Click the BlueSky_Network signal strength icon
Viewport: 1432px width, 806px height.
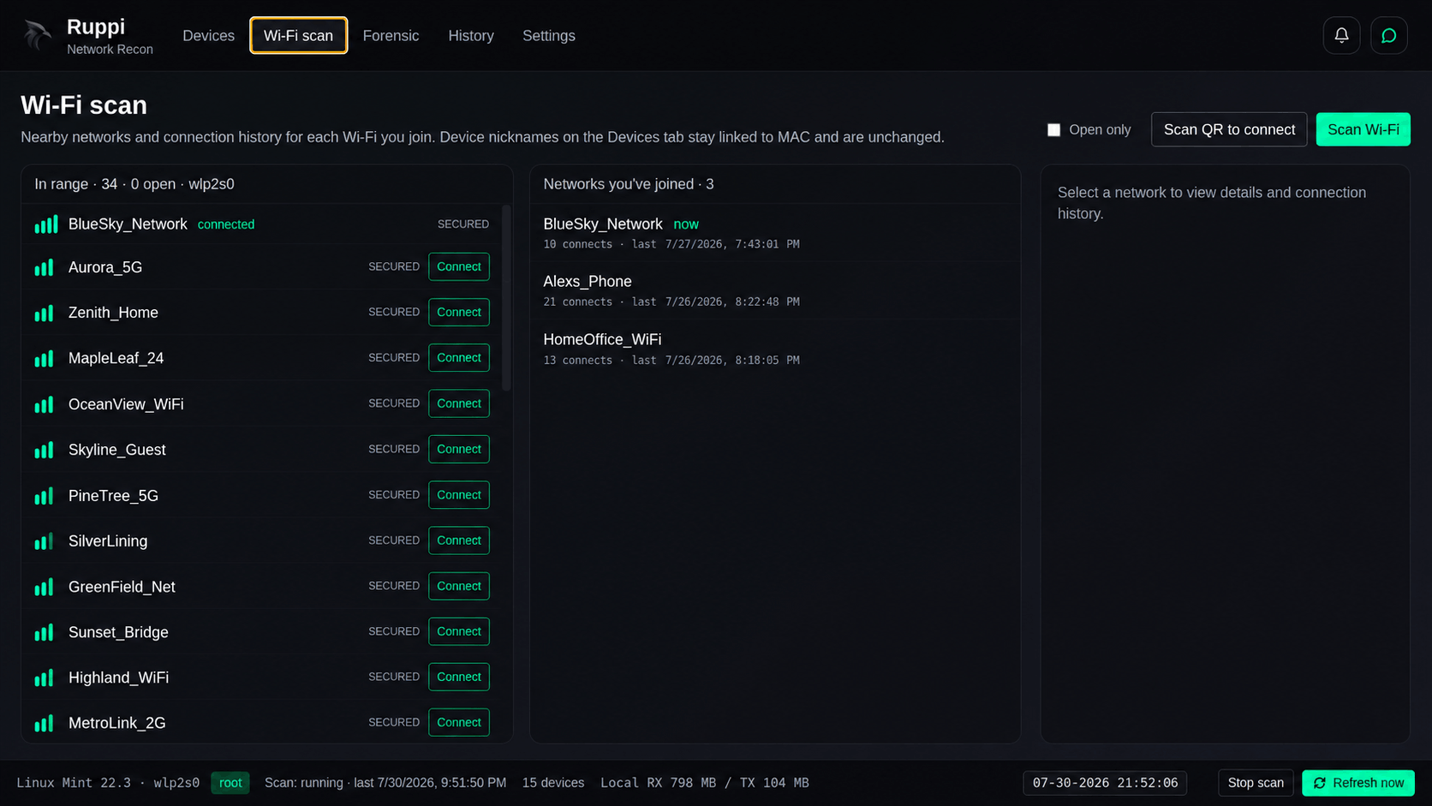pos(45,224)
